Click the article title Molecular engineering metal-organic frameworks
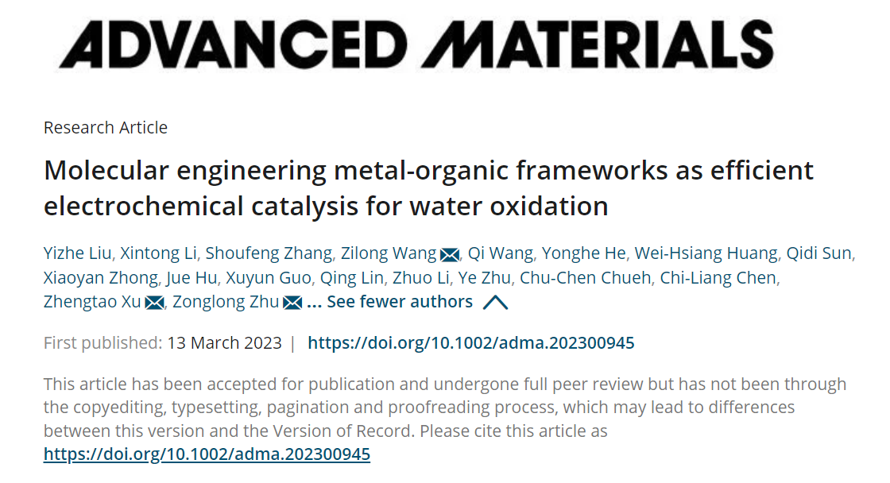The height and width of the screenshot is (483, 890). point(428,187)
